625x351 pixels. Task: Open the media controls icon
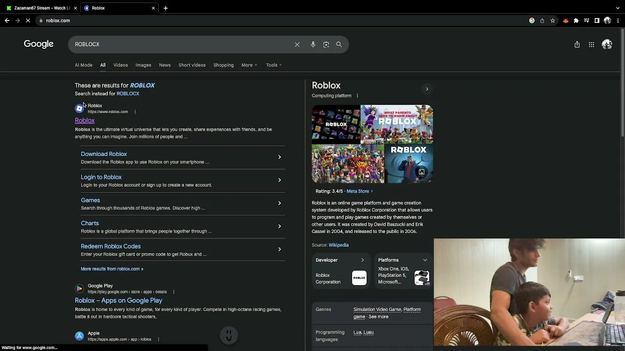pos(586,20)
